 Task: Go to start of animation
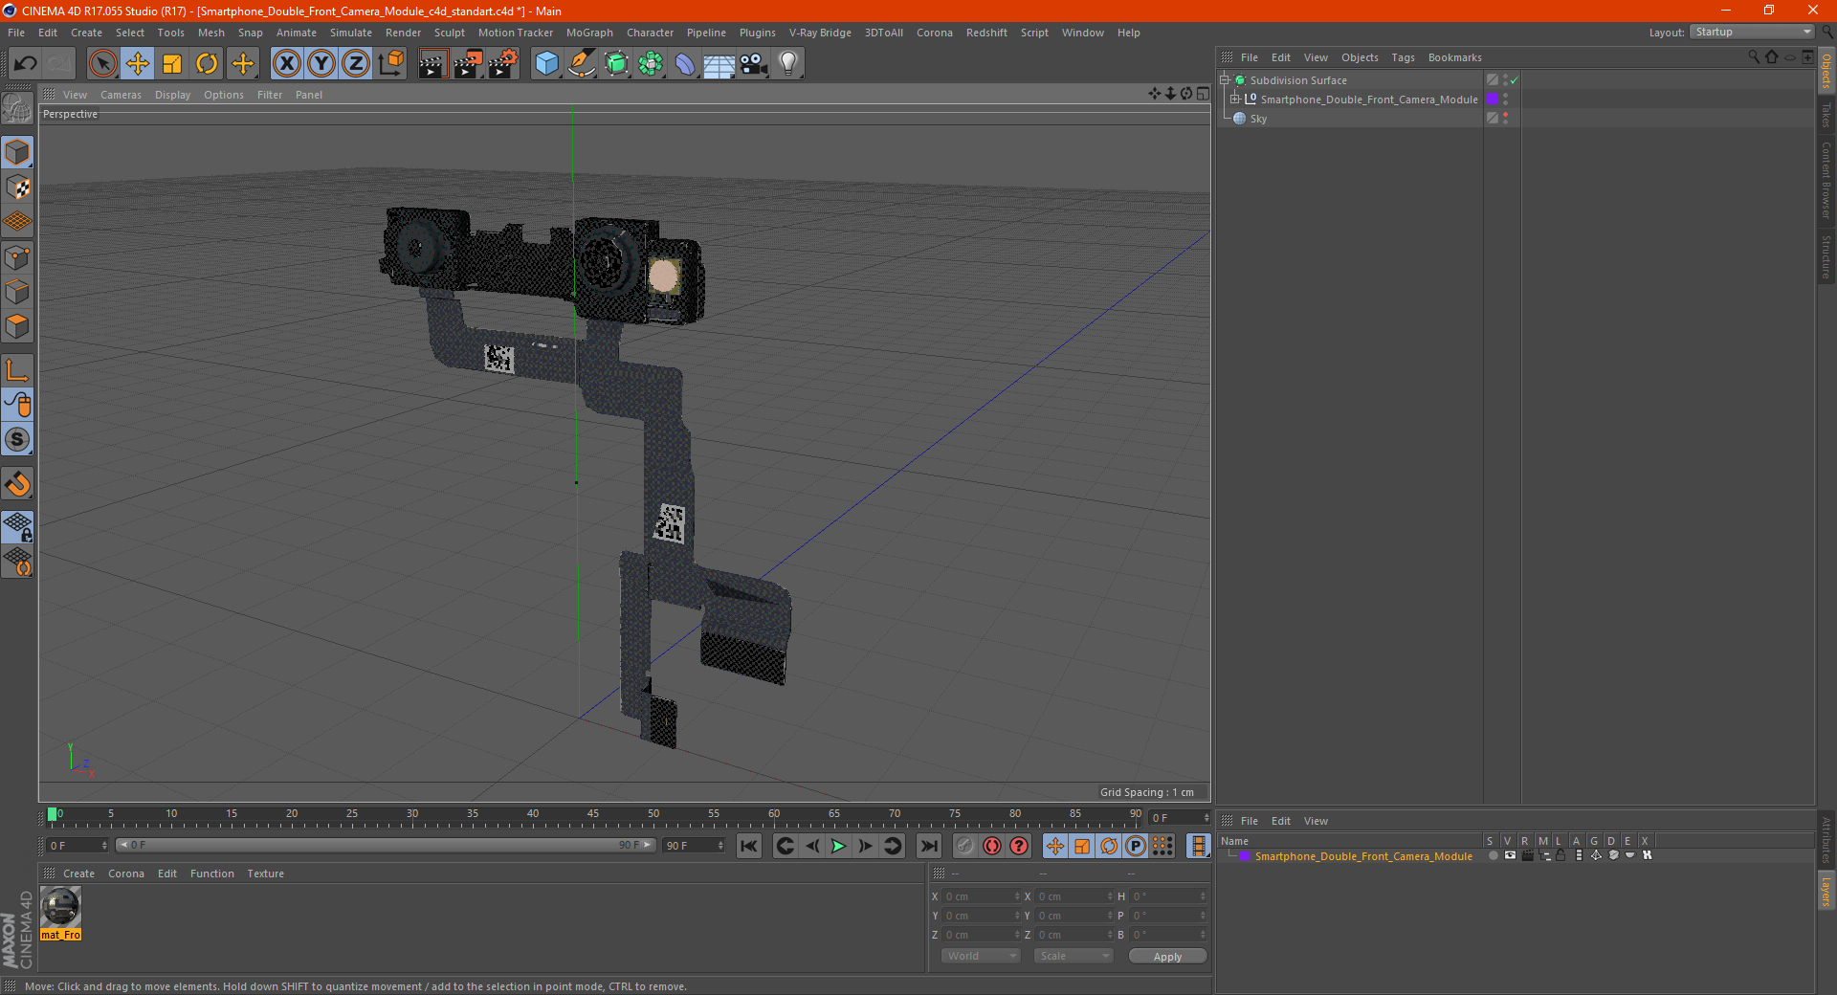pos(749,846)
